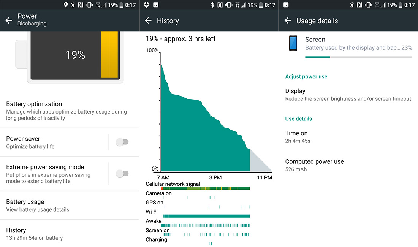Screen dimensions: 418x247
Task: Tap the 19% battery graphic on Power screen
Action: pyautogui.click(x=75, y=55)
